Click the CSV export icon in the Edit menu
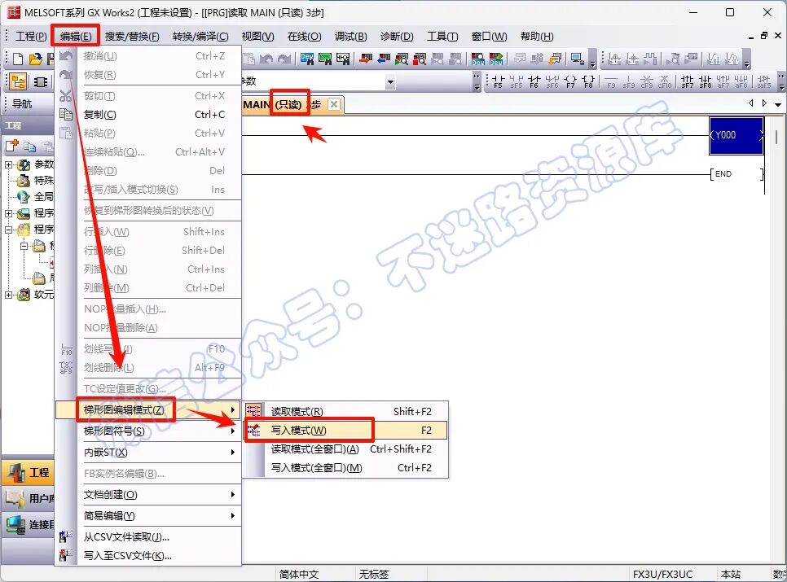Viewport: 787px width, 582px height. (x=66, y=555)
